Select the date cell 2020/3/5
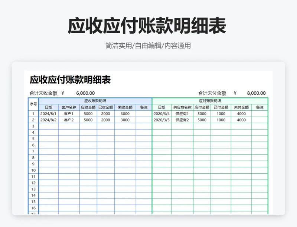 [x=161, y=120]
